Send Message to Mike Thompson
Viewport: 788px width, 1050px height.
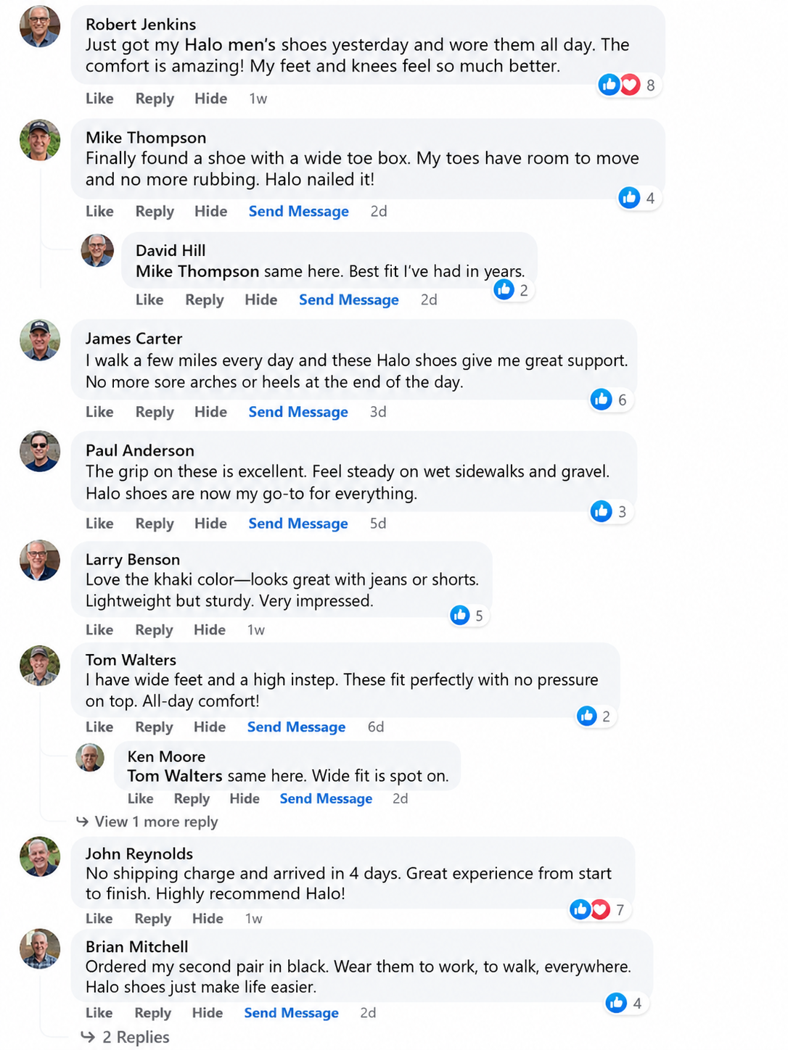click(299, 211)
